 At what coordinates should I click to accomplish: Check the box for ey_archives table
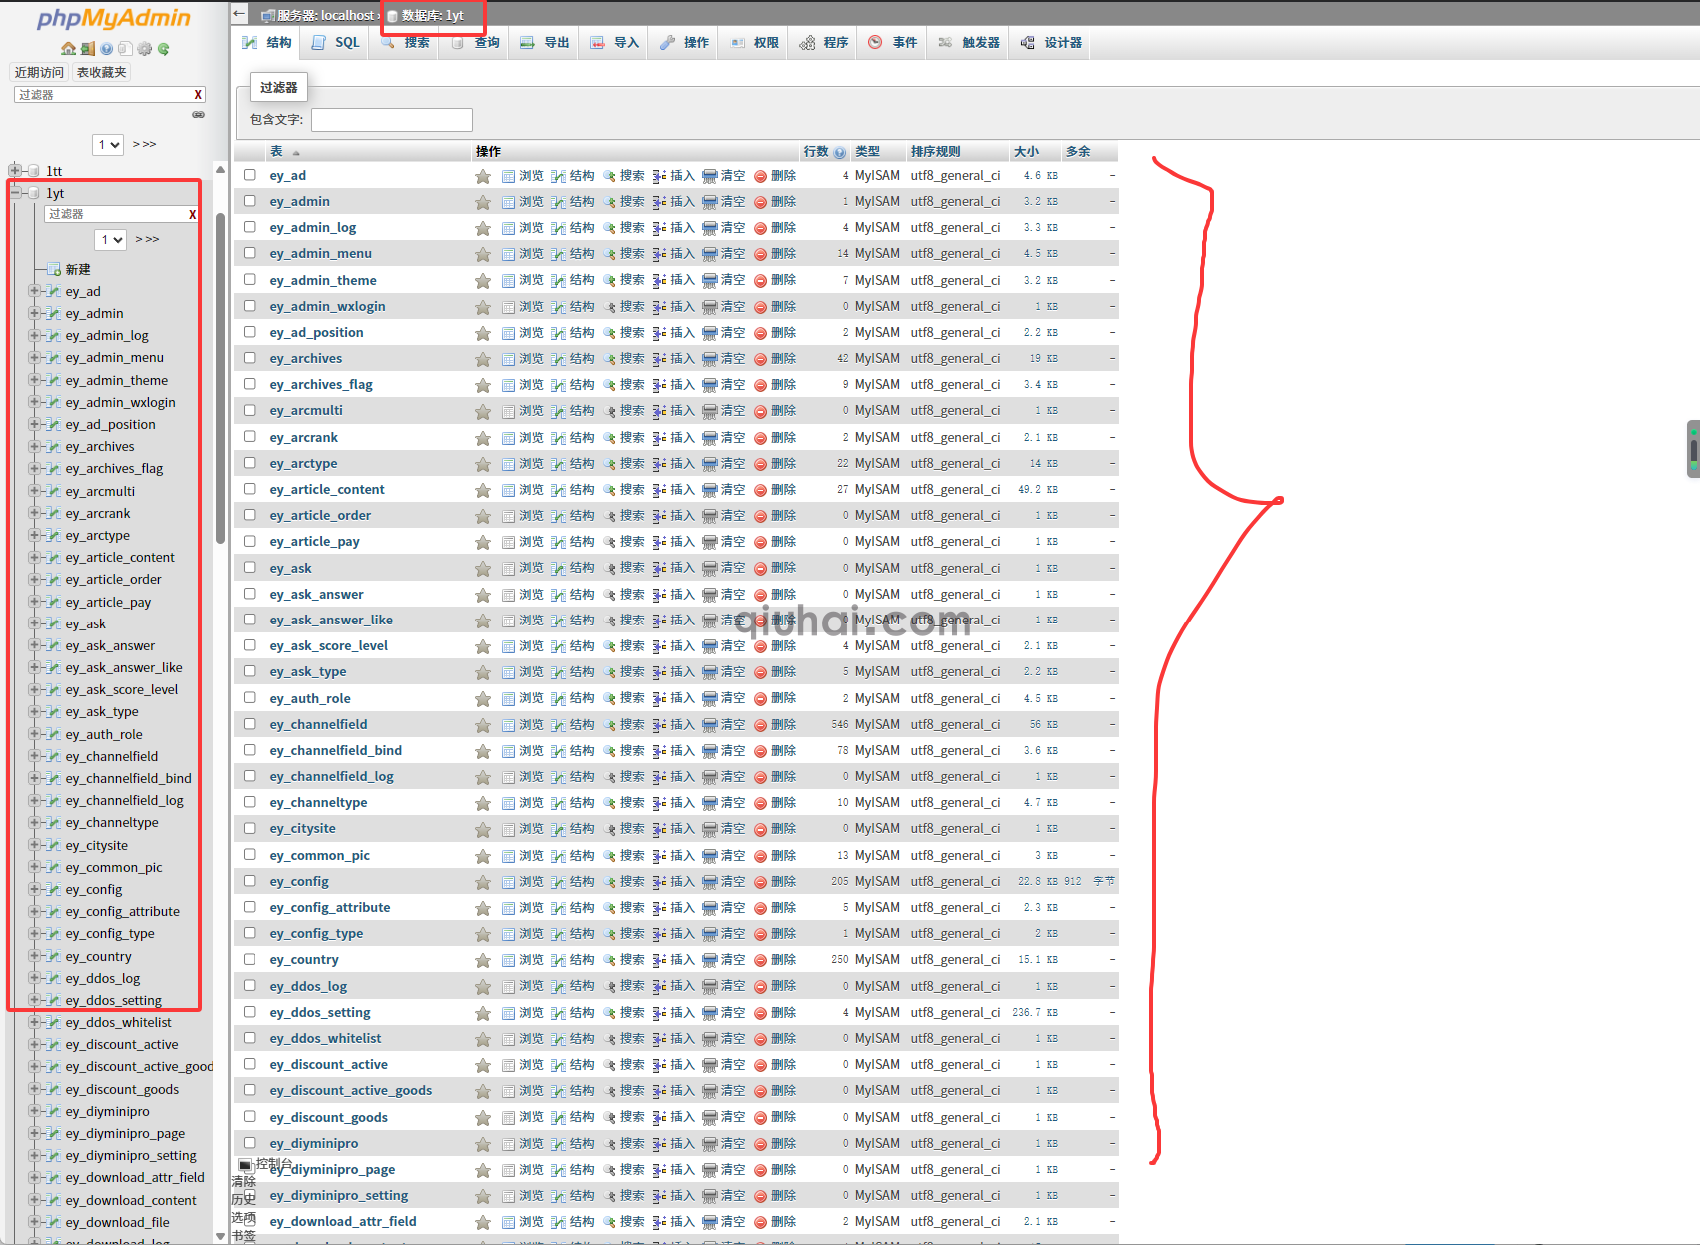coord(250,358)
